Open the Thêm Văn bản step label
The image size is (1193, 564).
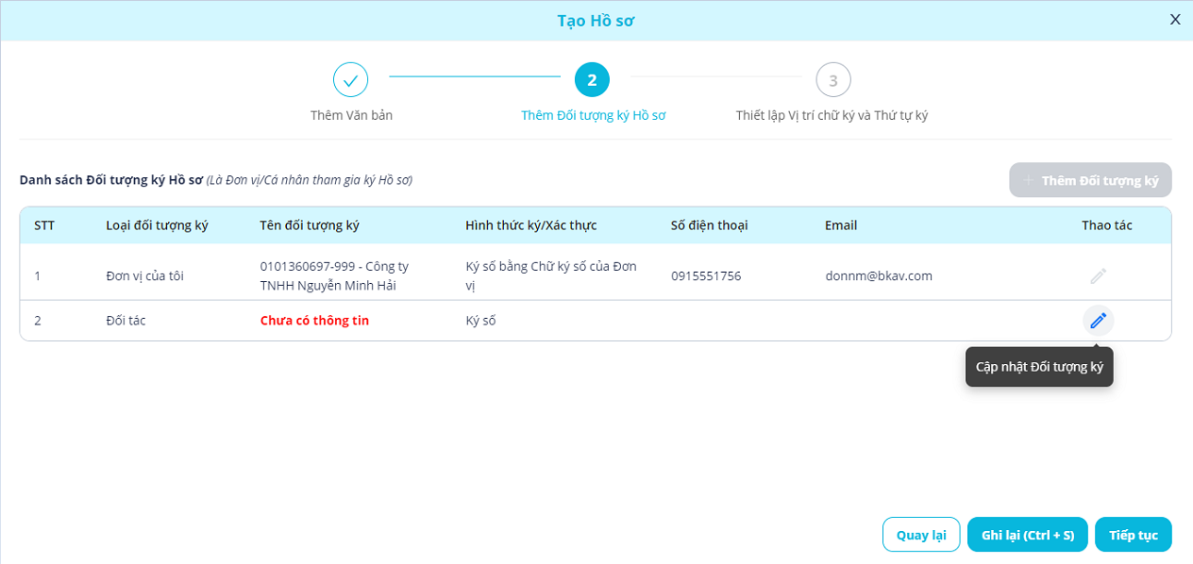point(351,116)
